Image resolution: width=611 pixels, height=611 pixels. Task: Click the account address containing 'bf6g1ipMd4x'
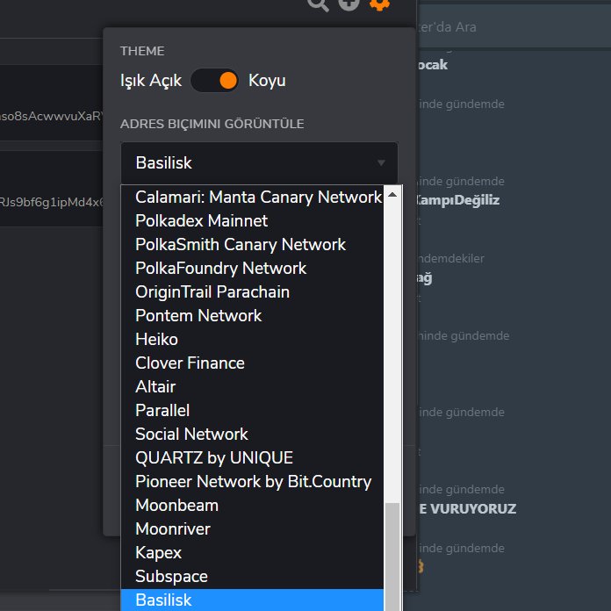point(52,202)
